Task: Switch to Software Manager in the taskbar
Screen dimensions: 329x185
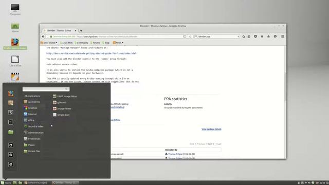Action: tap(35, 183)
